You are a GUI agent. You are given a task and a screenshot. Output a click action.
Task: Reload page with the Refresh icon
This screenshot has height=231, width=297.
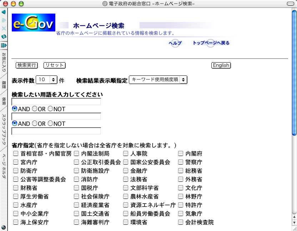click(x=4, y=36)
